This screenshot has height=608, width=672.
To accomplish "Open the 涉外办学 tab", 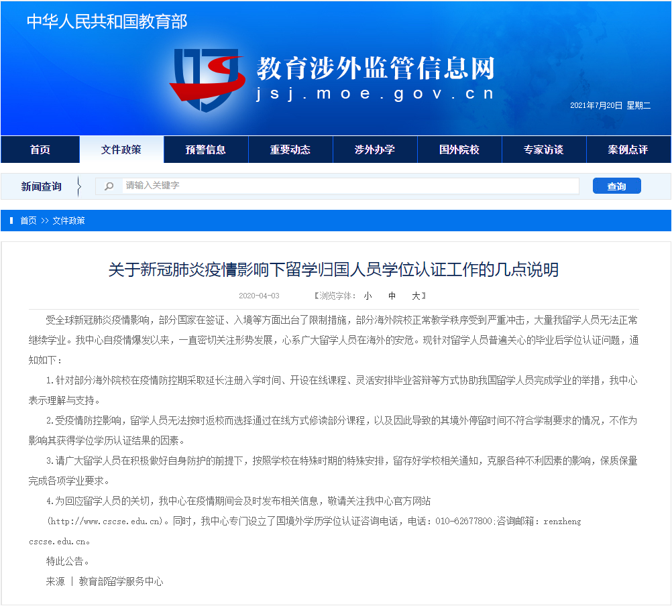I will [x=375, y=149].
